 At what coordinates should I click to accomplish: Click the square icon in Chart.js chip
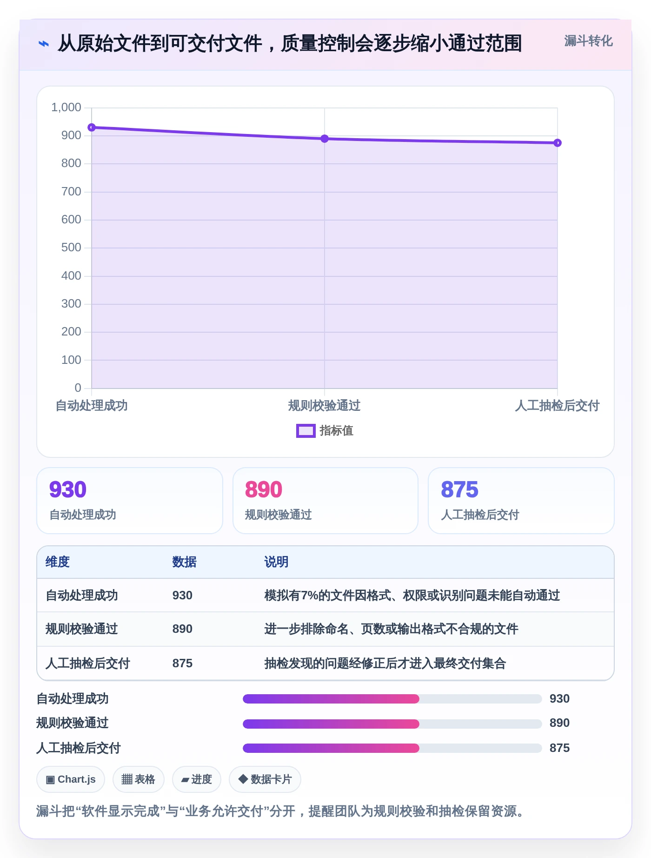tap(50, 780)
